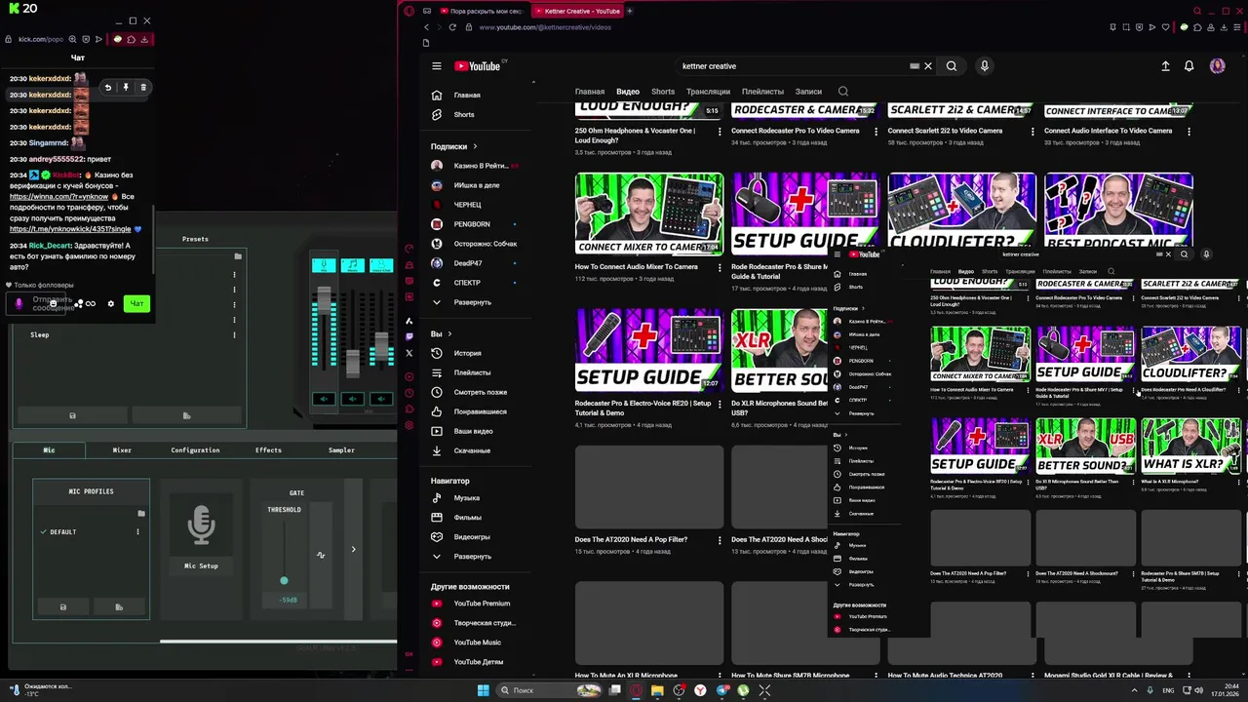Screen dimensions: 1248x702
Task: Open the Плейлисты channel tab on large YouTube page
Action: point(762,92)
